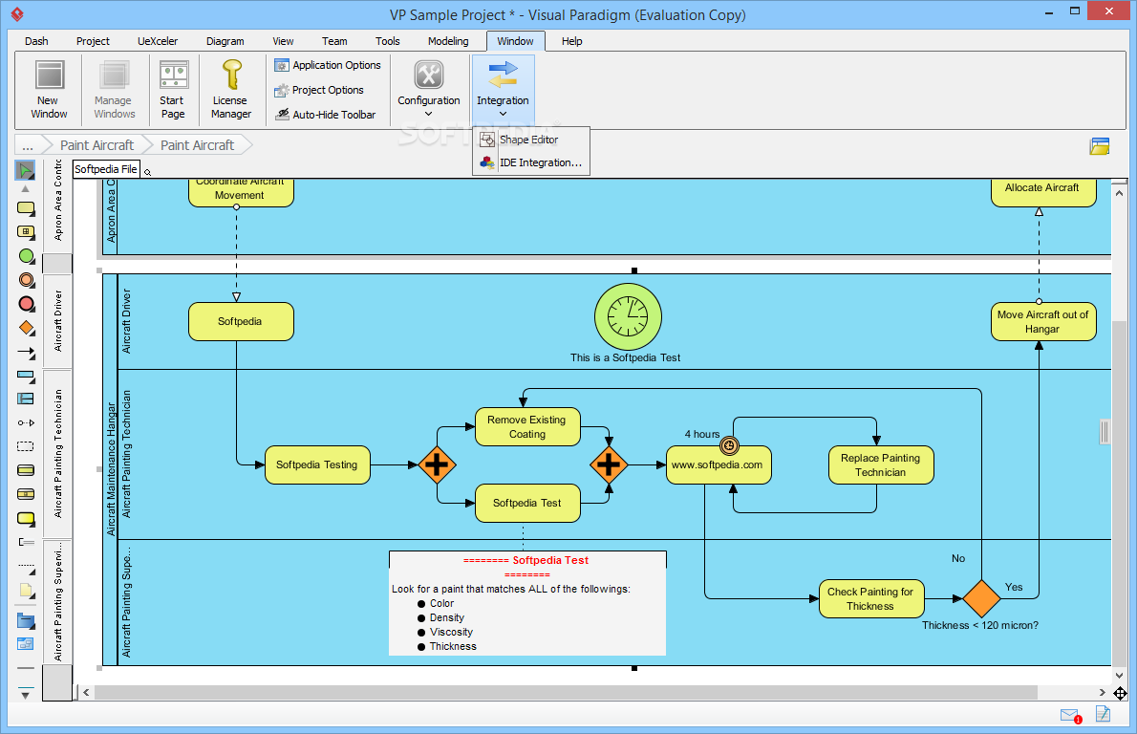Select the Check Painting for Thickness task
1137x734 pixels.
click(870, 599)
